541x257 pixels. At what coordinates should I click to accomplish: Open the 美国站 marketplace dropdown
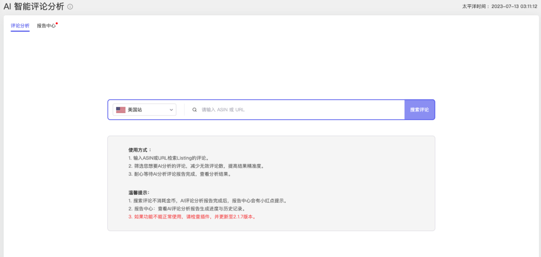(145, 110)
